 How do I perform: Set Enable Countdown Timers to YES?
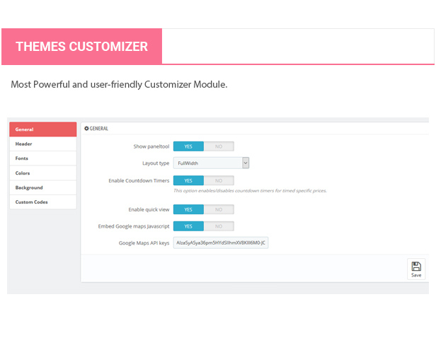188,180
